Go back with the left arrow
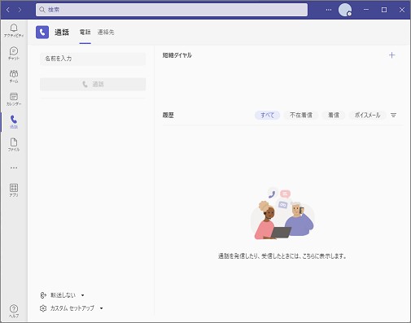 point(8,10)
